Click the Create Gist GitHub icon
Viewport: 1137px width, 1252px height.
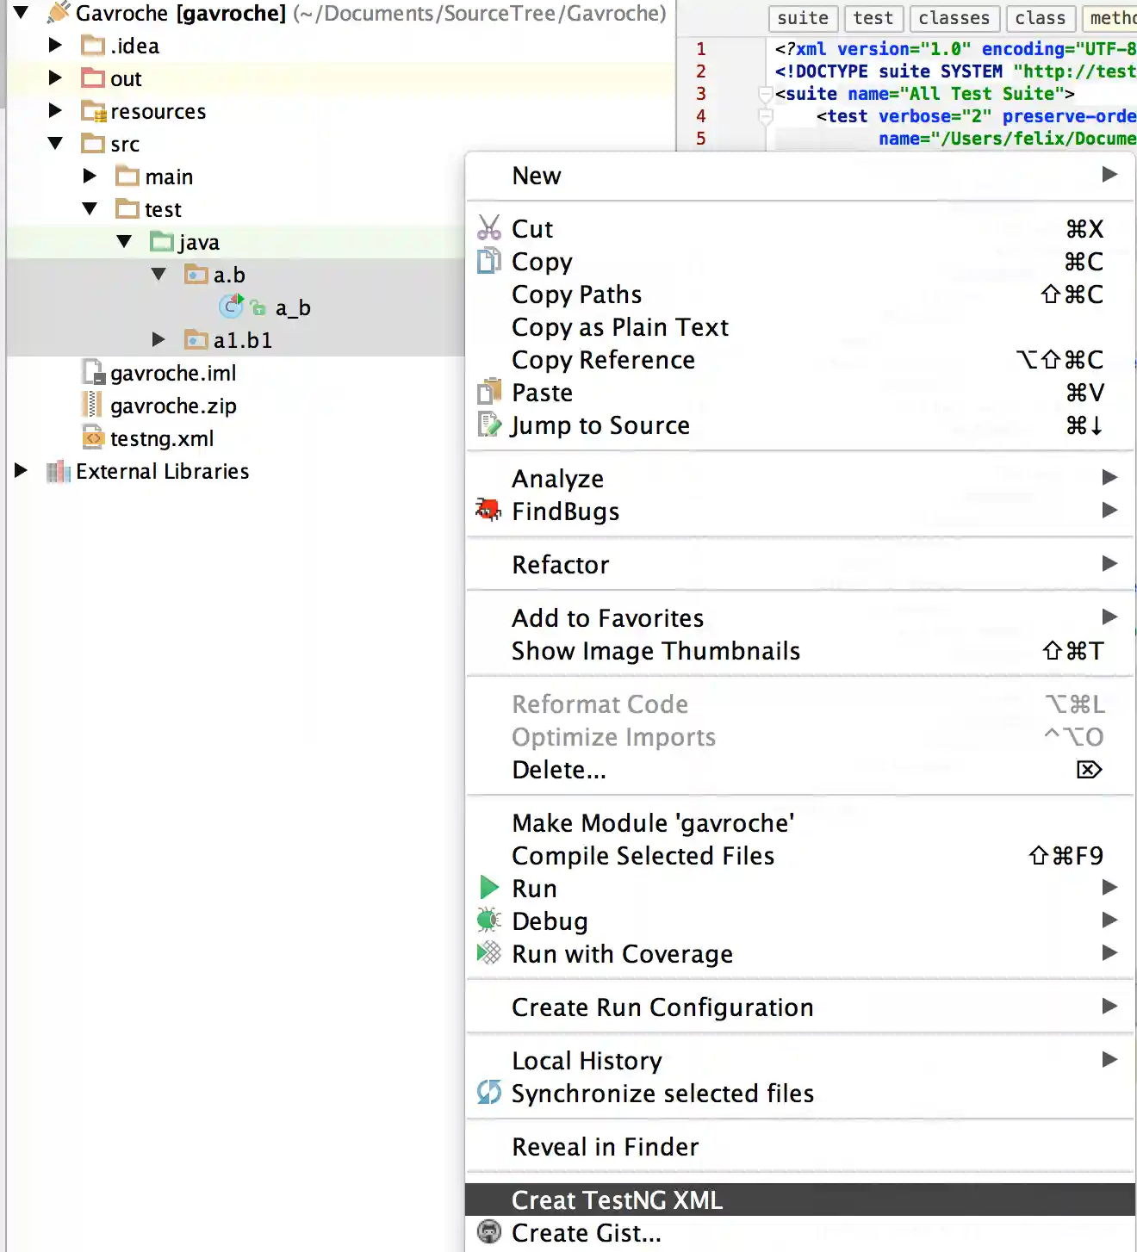point(488,1232)
